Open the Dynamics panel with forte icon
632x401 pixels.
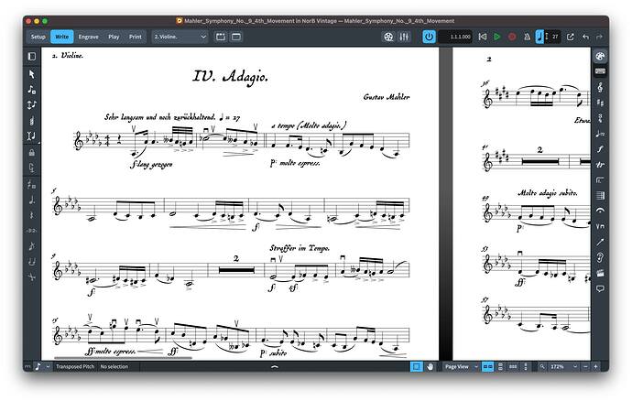pos(600,149)
